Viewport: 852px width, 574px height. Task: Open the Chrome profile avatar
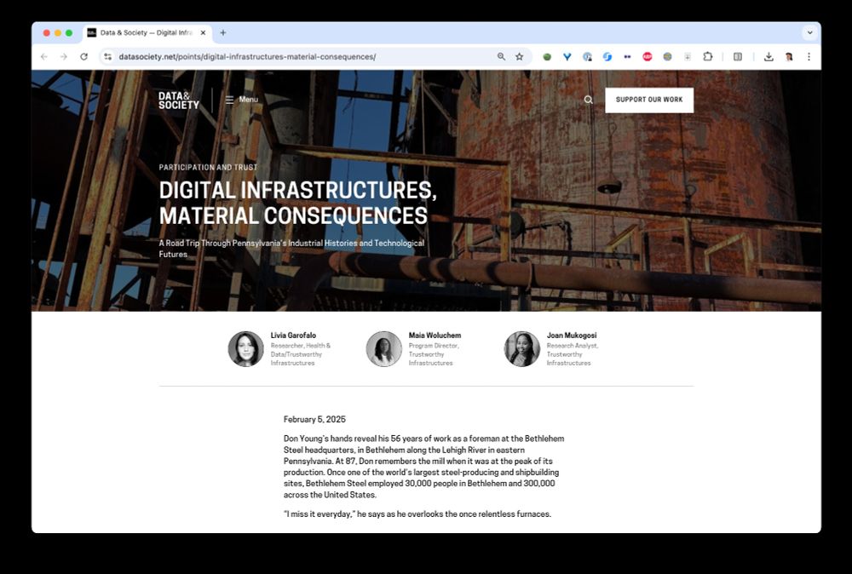[789, 56]
